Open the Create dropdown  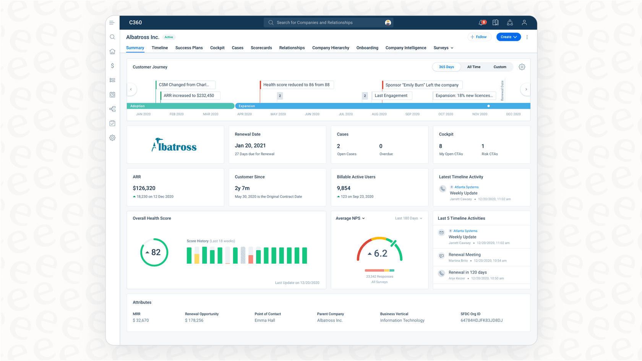point(508,37)
